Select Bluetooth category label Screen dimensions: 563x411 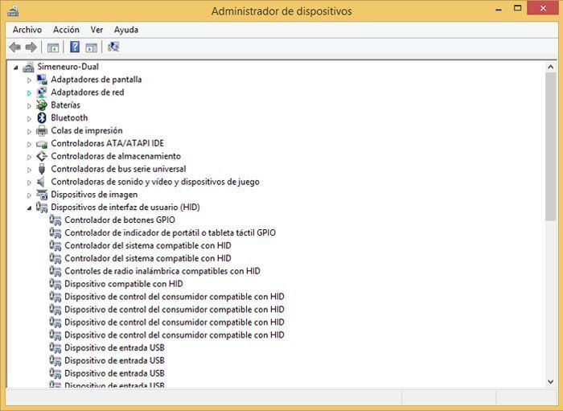point(69,117)
